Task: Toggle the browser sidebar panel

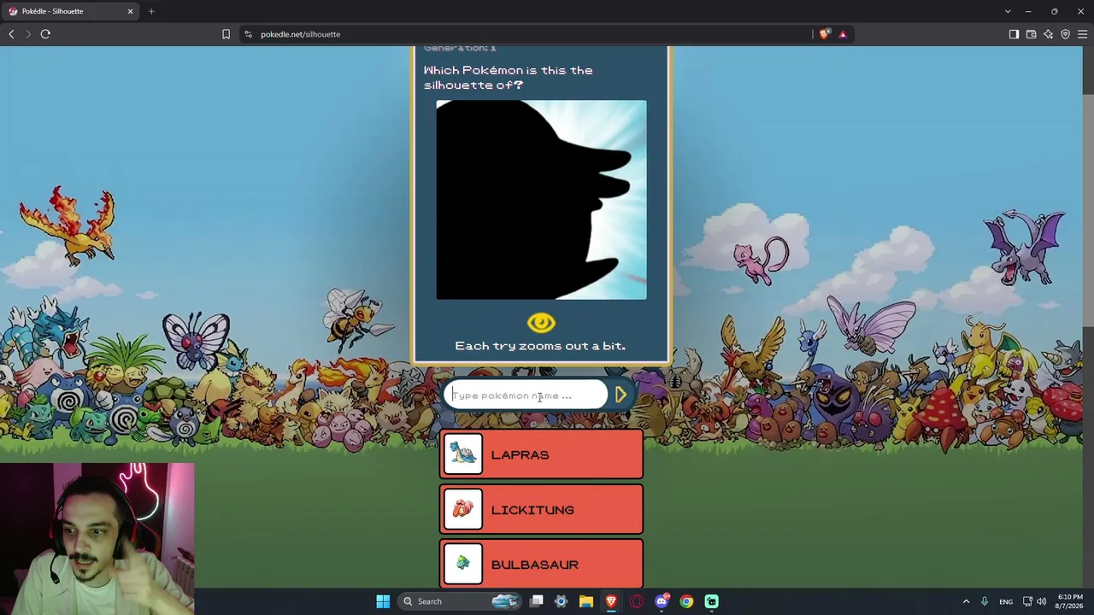Action: pyautogui.click(x=1014, y=34)
